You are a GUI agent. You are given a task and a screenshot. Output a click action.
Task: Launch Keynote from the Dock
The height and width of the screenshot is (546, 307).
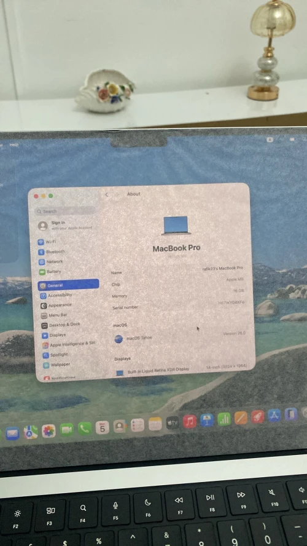point(207,420)
